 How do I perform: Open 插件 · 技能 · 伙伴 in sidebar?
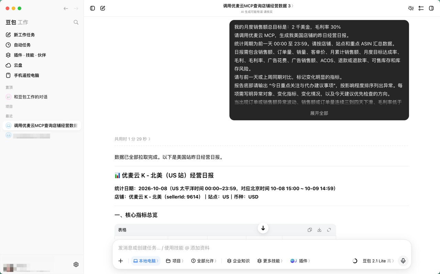(42, 55)
